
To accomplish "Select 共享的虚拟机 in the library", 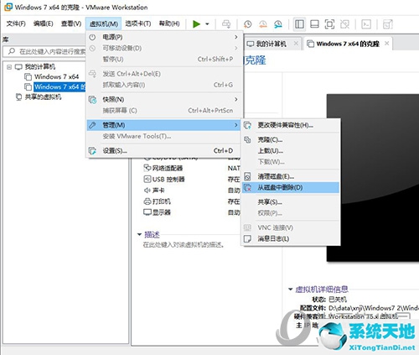I will coord(43,97).
